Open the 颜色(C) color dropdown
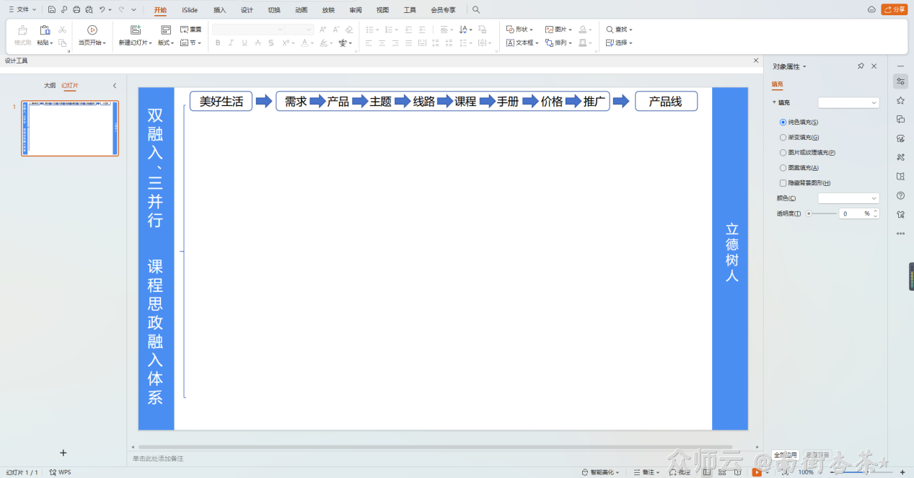The width and height of the screenshot is (914, 478). 848,198
